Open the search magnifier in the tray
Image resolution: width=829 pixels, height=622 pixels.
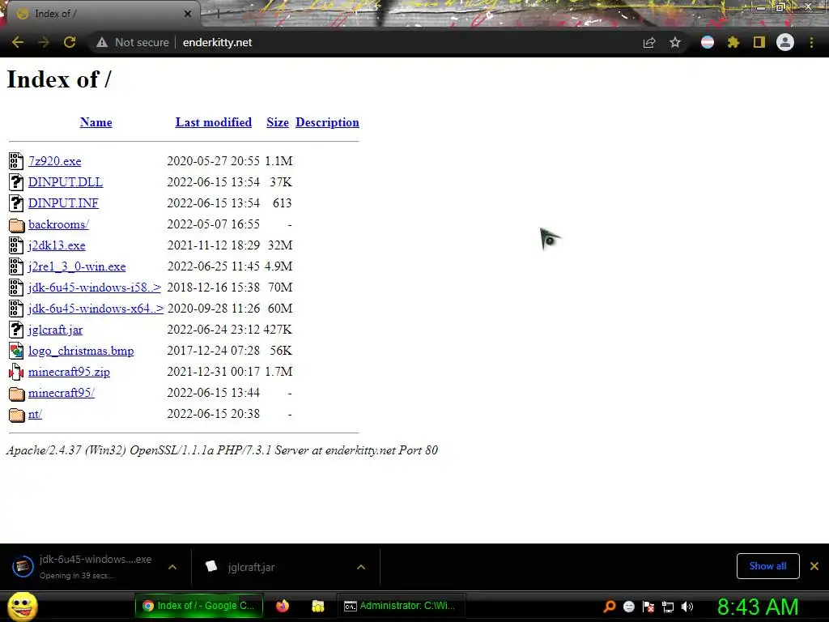coord(610,607)
